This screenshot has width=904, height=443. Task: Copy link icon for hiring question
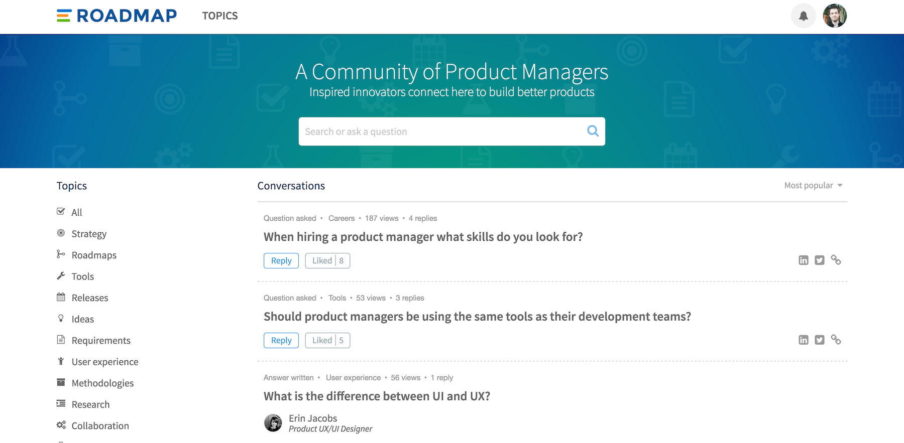836,260
